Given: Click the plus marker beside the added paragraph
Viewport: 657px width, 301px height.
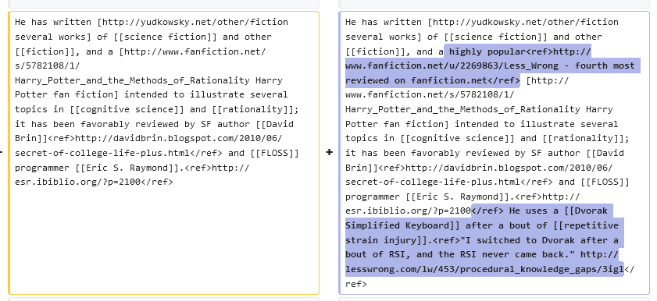Looking at the screenshot, I should click(330, 153).
